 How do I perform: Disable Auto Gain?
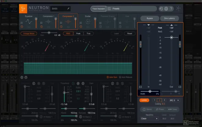coord(112,77)
